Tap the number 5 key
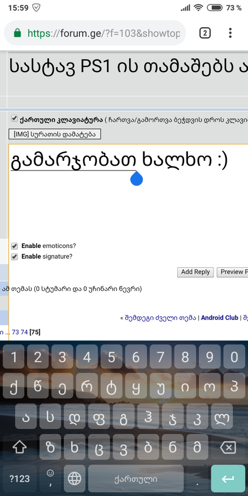248x496 pixels. click(111, 357)
